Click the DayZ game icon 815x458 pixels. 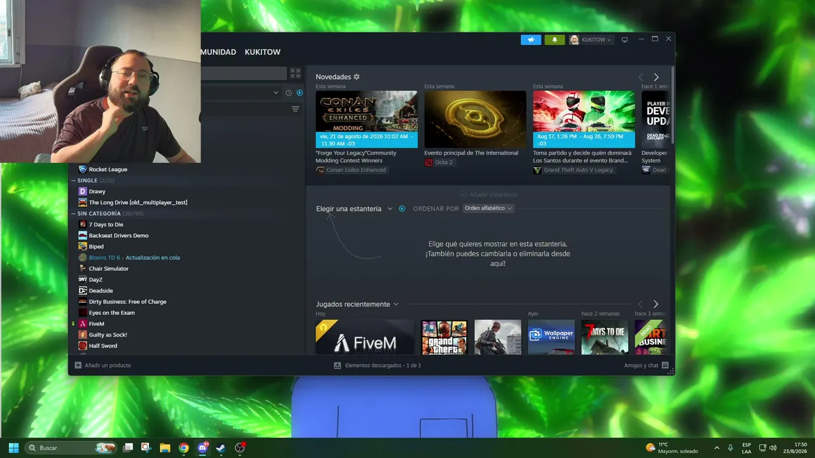83,280
